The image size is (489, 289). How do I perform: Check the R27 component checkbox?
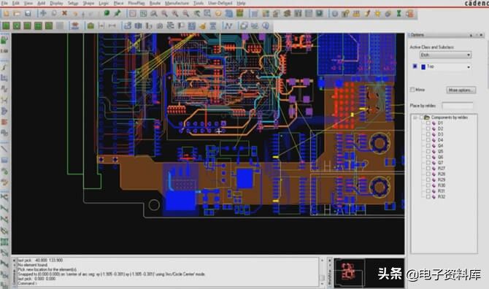[428, 169]
